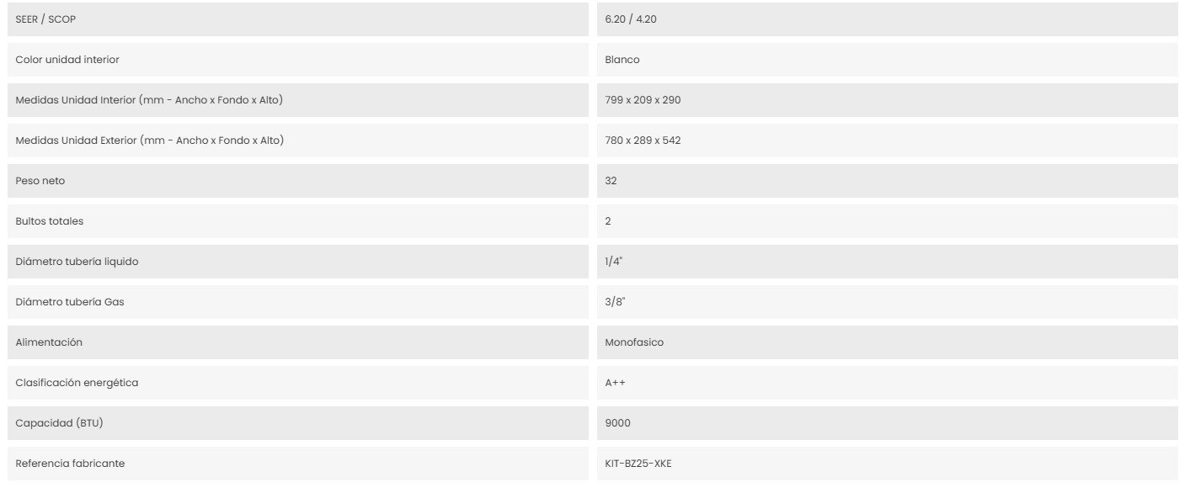The image size is (1190, 493).
Task: Select the 780 x 289 x 542 value
Action: [643, 140]
